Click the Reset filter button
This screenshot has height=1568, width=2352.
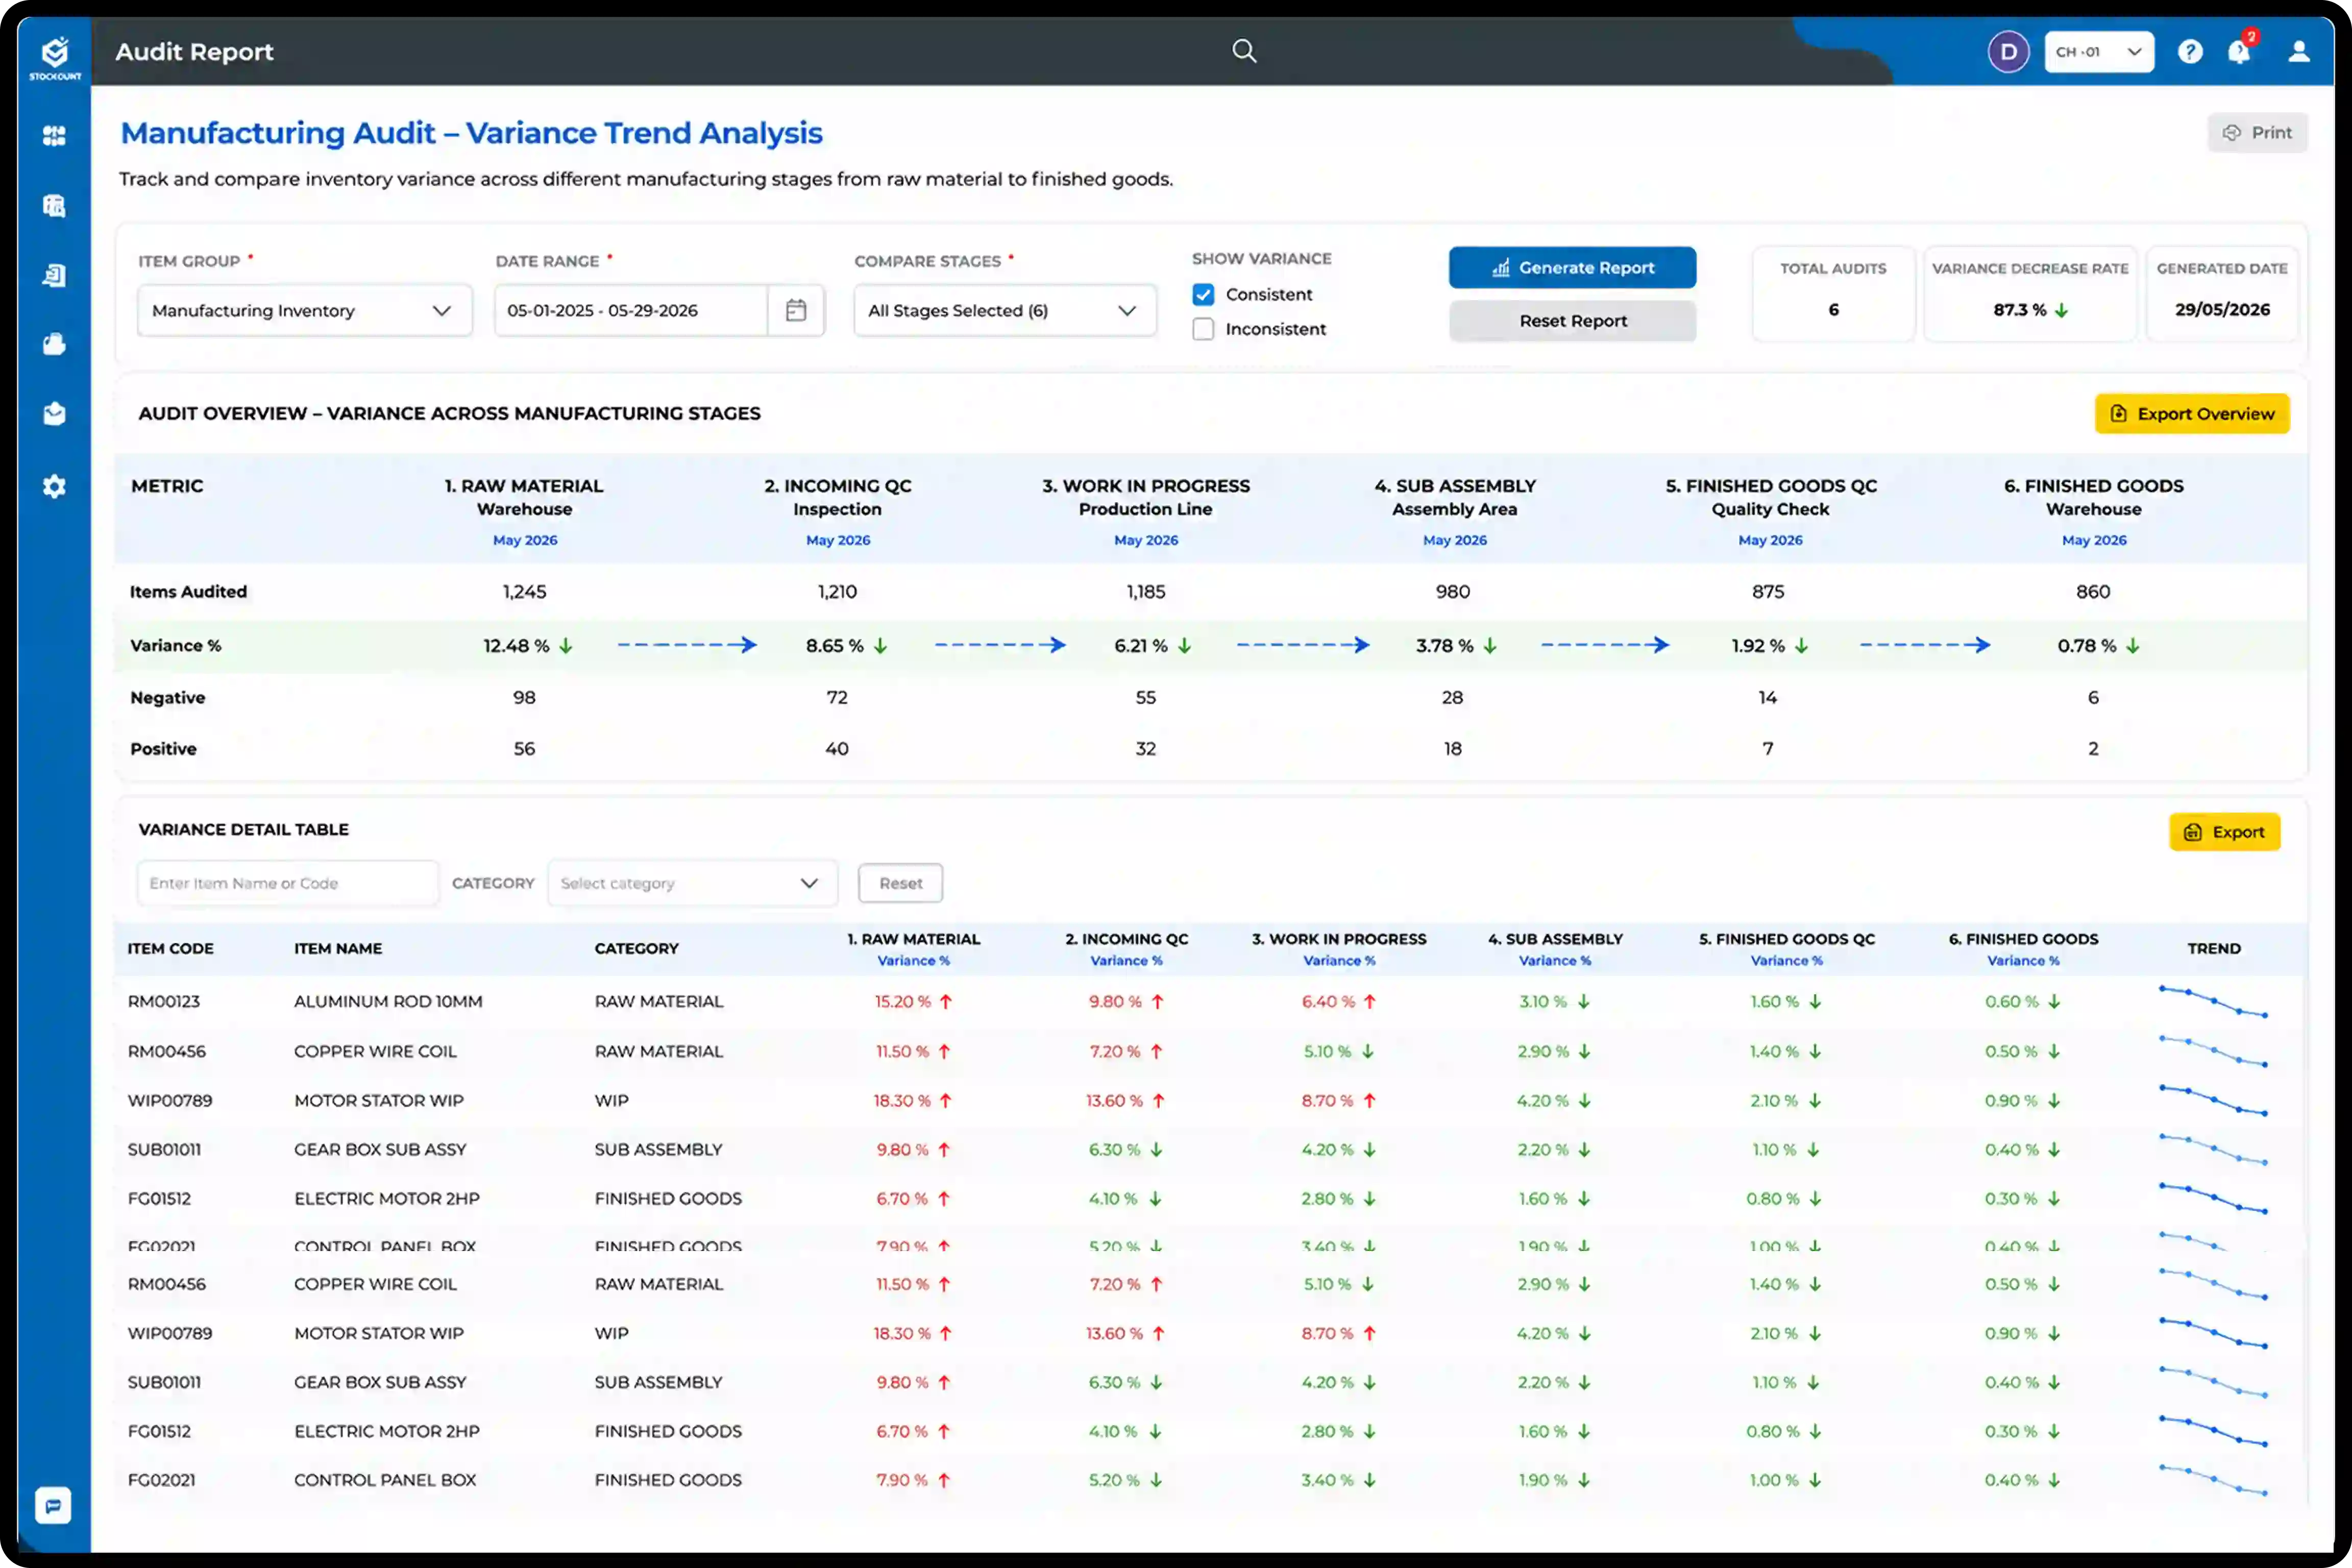point(900,883)
